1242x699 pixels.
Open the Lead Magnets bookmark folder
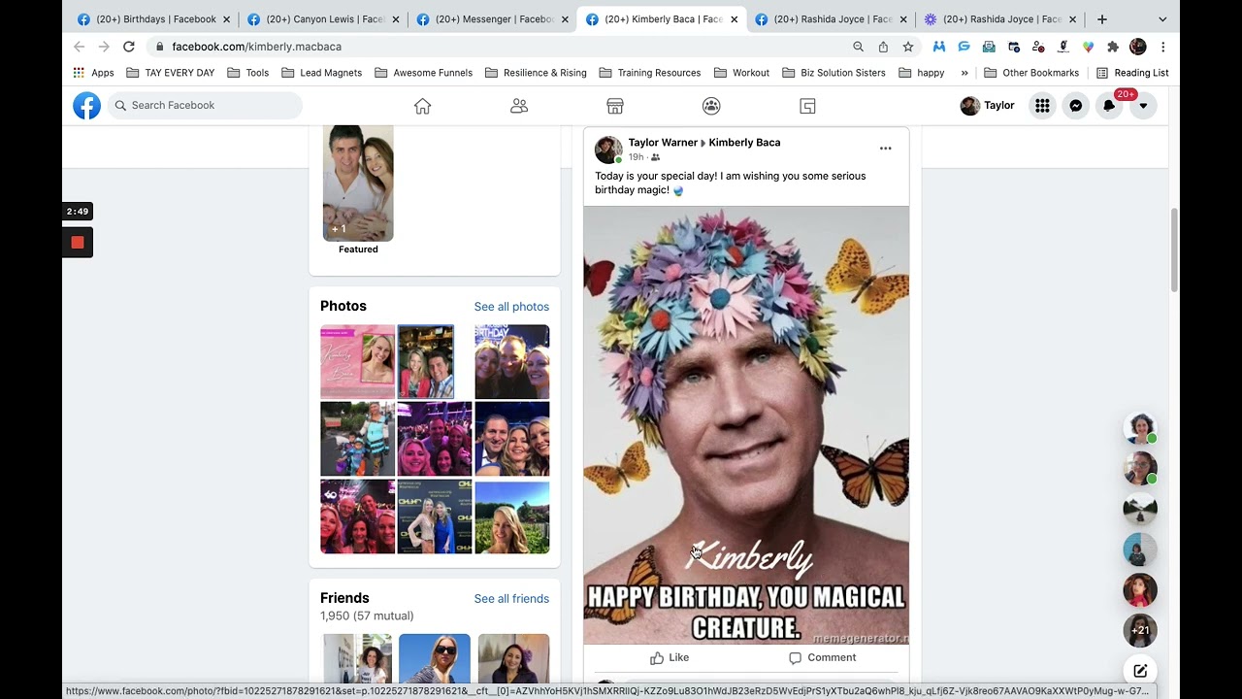[321, 73]
